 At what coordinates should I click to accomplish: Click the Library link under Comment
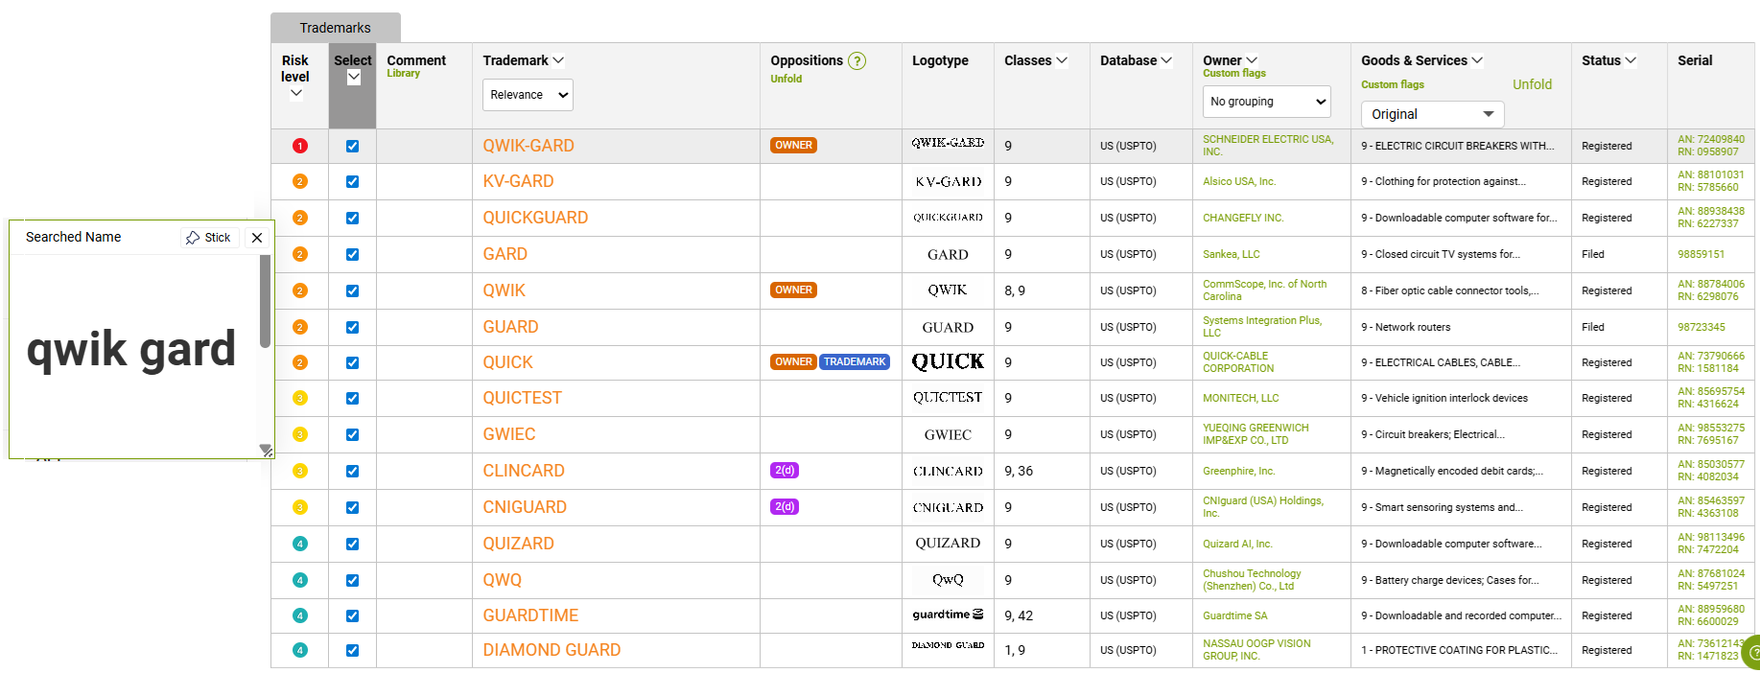point(403,74)
